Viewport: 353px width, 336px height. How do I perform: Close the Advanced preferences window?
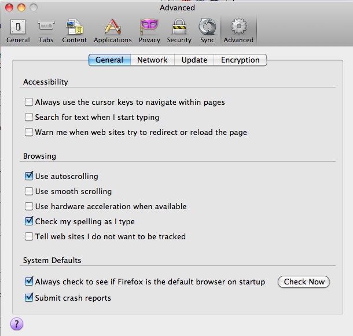(9, 8)
